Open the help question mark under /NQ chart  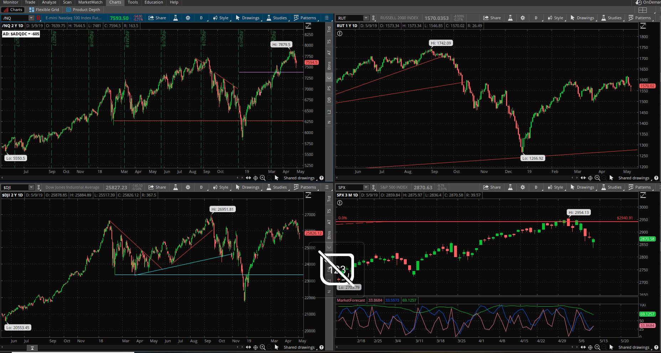pyautogui.click(x=322, y=178)
